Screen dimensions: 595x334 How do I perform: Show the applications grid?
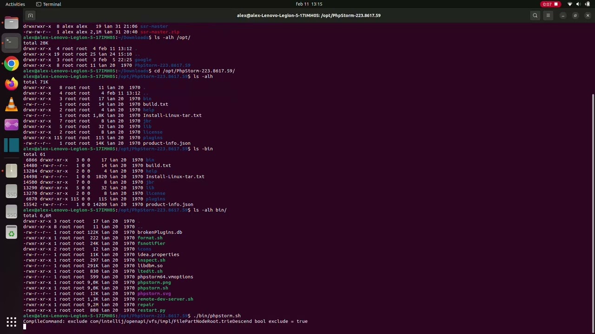[11, 321]
